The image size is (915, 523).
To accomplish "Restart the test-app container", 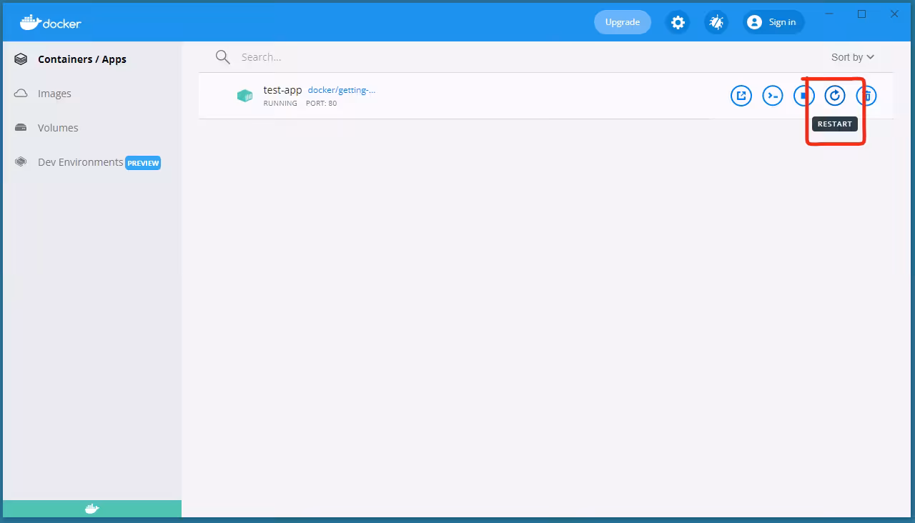I will 835,96.
